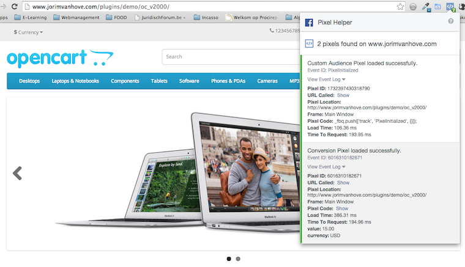Open the FOOD bookmark folder
465x267 pixels.
116,18
